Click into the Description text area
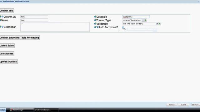Image resolution: width=200 pixels, height=112 pixels. click(x=55, y=27)
